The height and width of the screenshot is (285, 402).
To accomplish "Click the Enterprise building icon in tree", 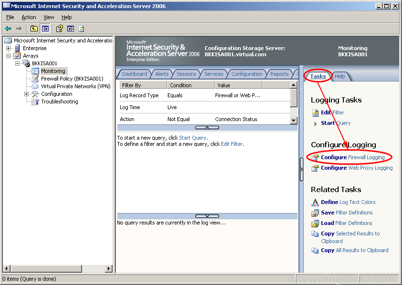I will pyautogui.click(x=18, y=48).
